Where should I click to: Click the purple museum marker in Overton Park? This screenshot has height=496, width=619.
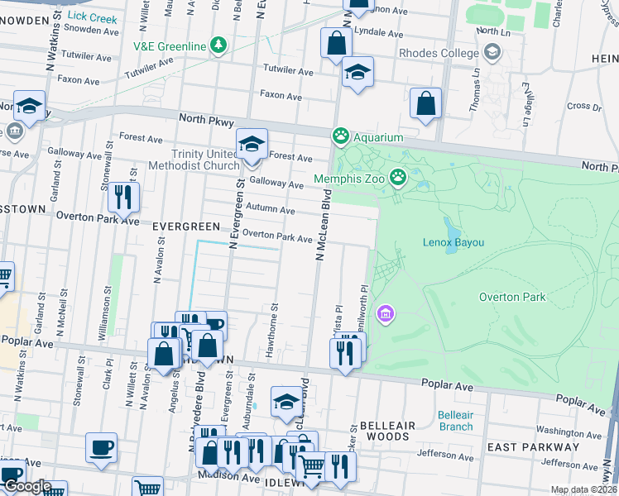click(x=386, y=314)
